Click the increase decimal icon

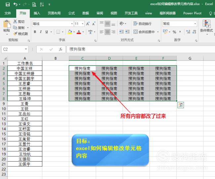(x=188, y=32)
